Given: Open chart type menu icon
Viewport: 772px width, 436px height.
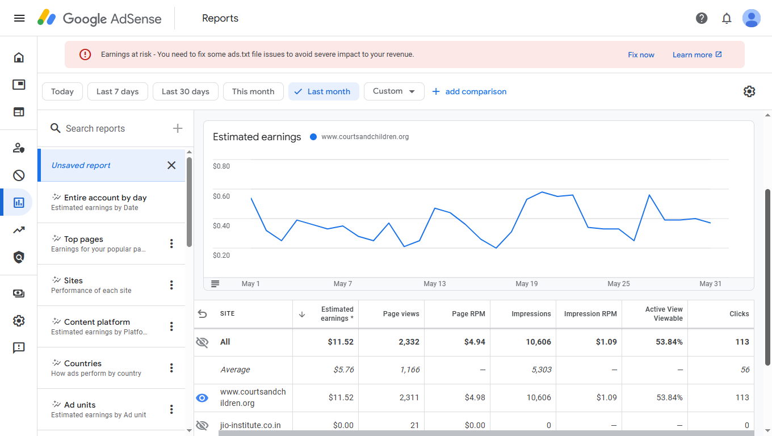Looking at the screenshot, I should coord(215,284).
